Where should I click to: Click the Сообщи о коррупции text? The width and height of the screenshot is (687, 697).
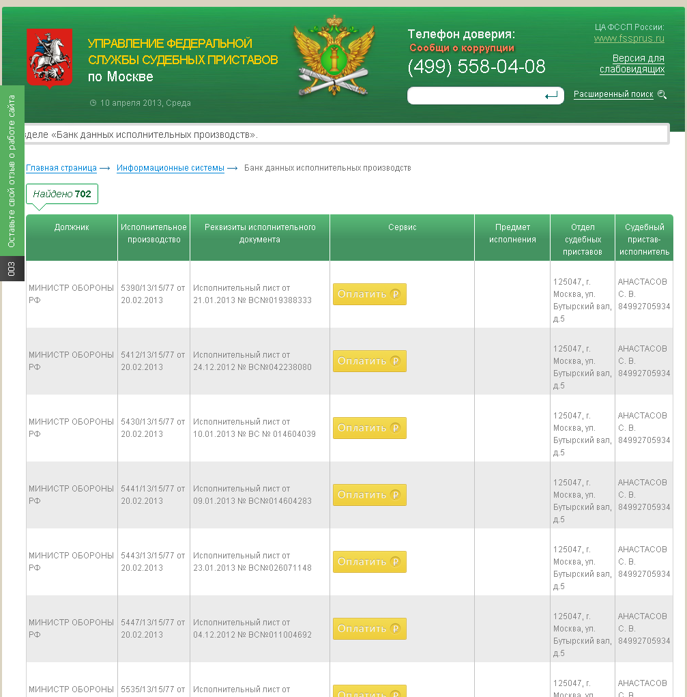(462, 48)
